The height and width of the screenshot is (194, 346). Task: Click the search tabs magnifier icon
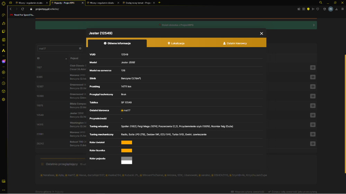(x=321, y=3)
